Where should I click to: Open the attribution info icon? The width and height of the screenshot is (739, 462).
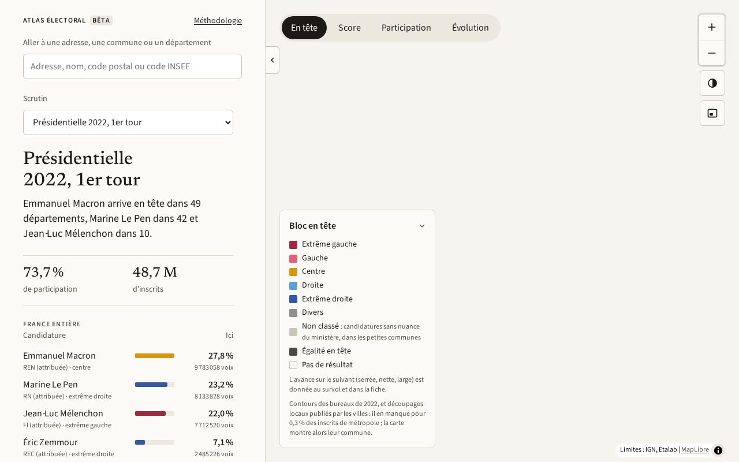click(718, 450)
